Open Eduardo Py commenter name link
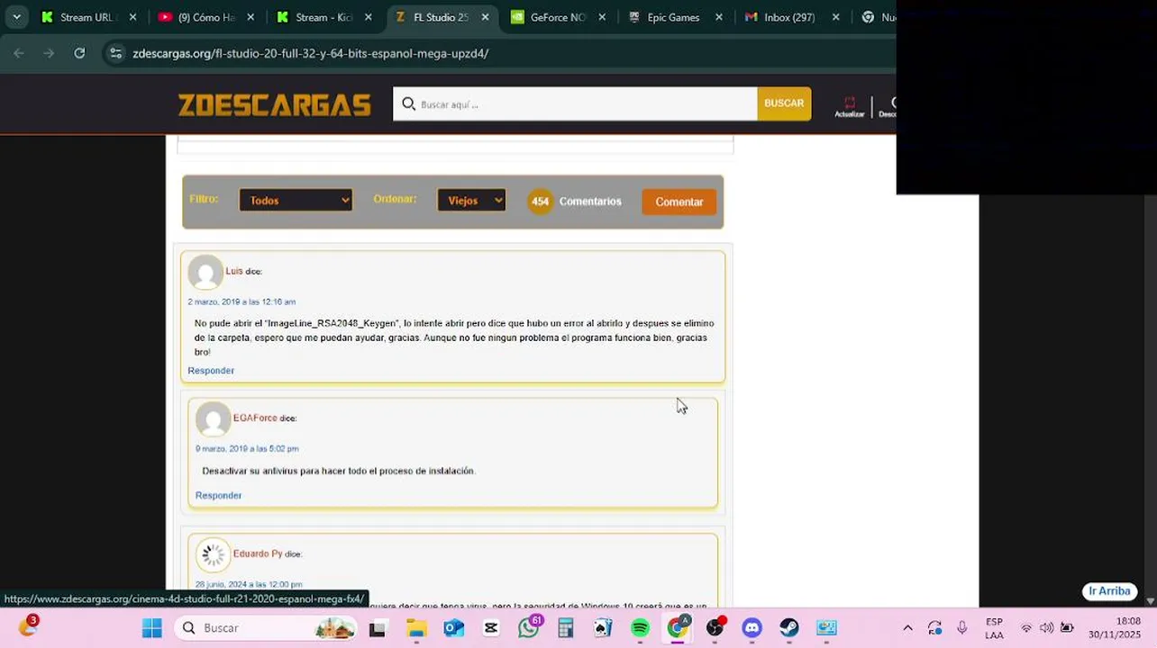1157x648 pixels. [x=258, y=553]
